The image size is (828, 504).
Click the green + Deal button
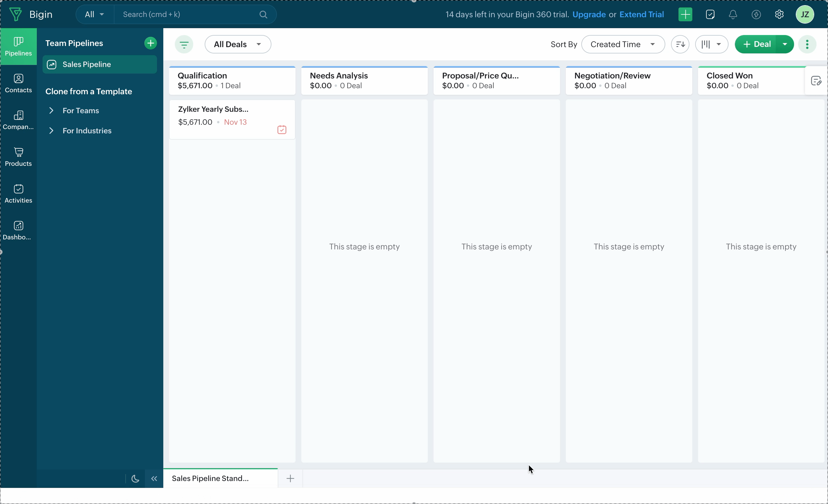tap(756, 44)
